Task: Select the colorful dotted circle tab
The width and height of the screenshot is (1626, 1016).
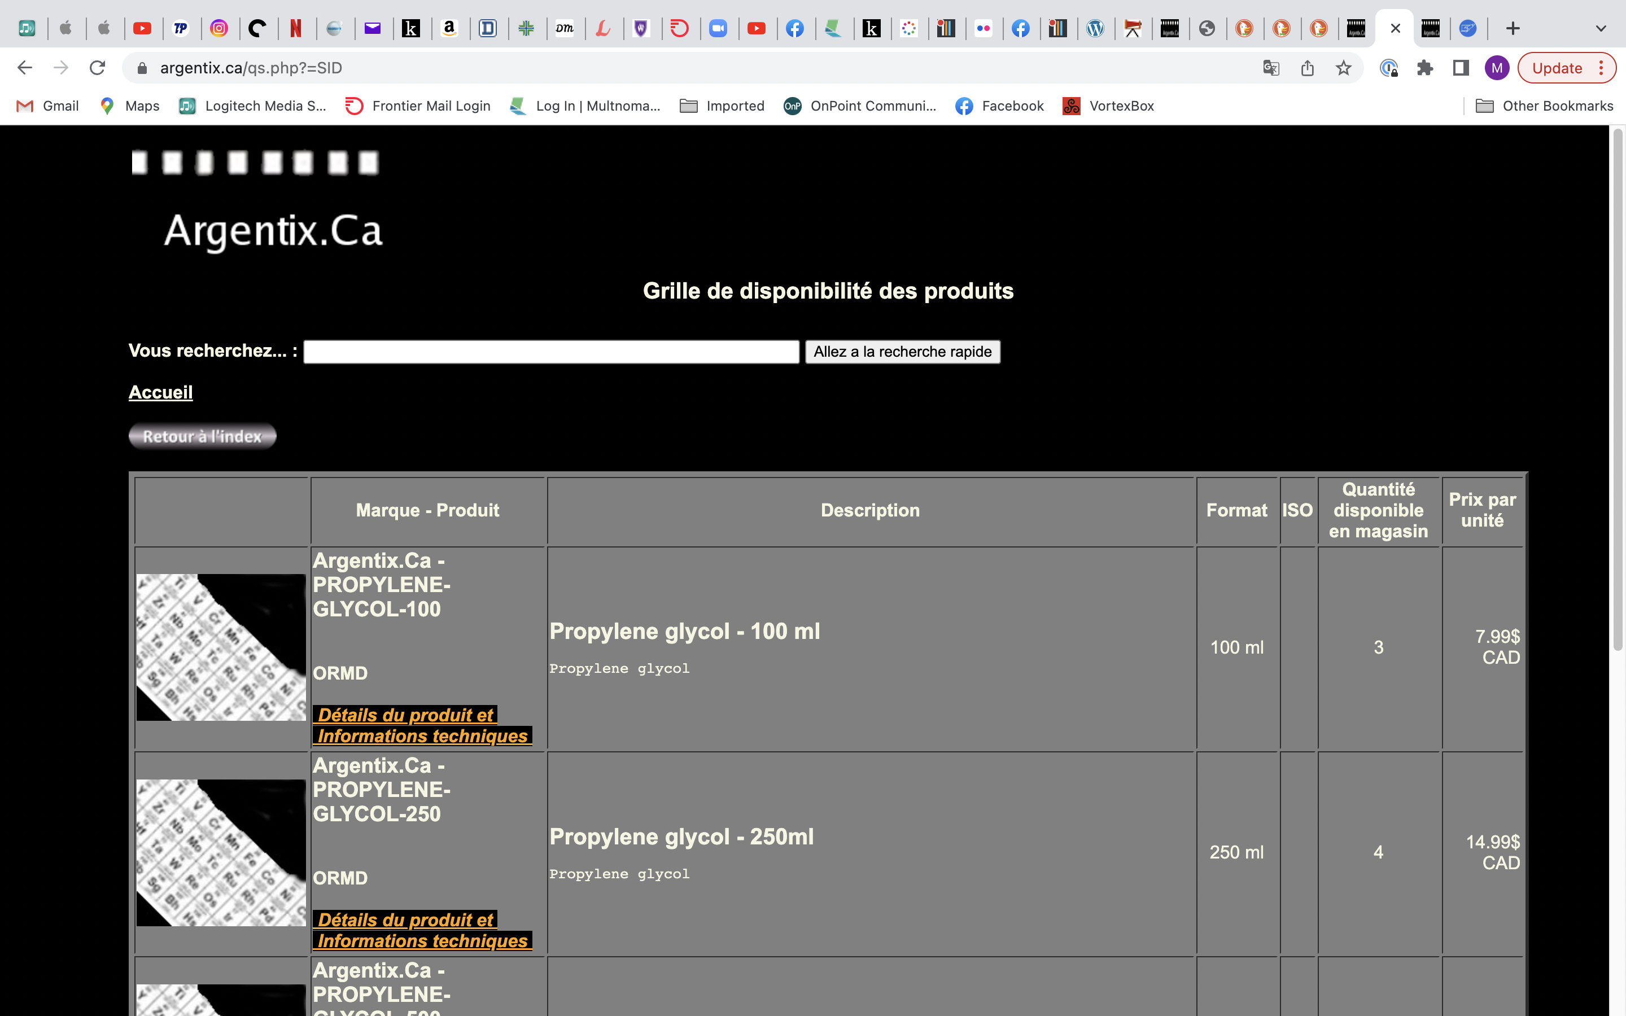Action: (909, 28)
